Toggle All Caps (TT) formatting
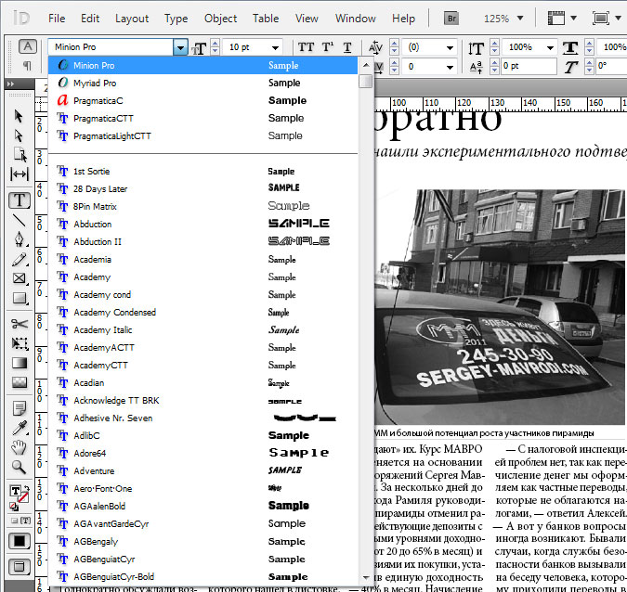This screenshot has width=627, height=592. pos(306,47)
